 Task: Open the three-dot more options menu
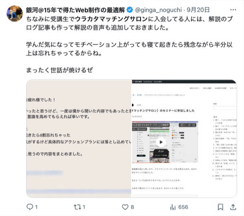[x=233, y=10]
